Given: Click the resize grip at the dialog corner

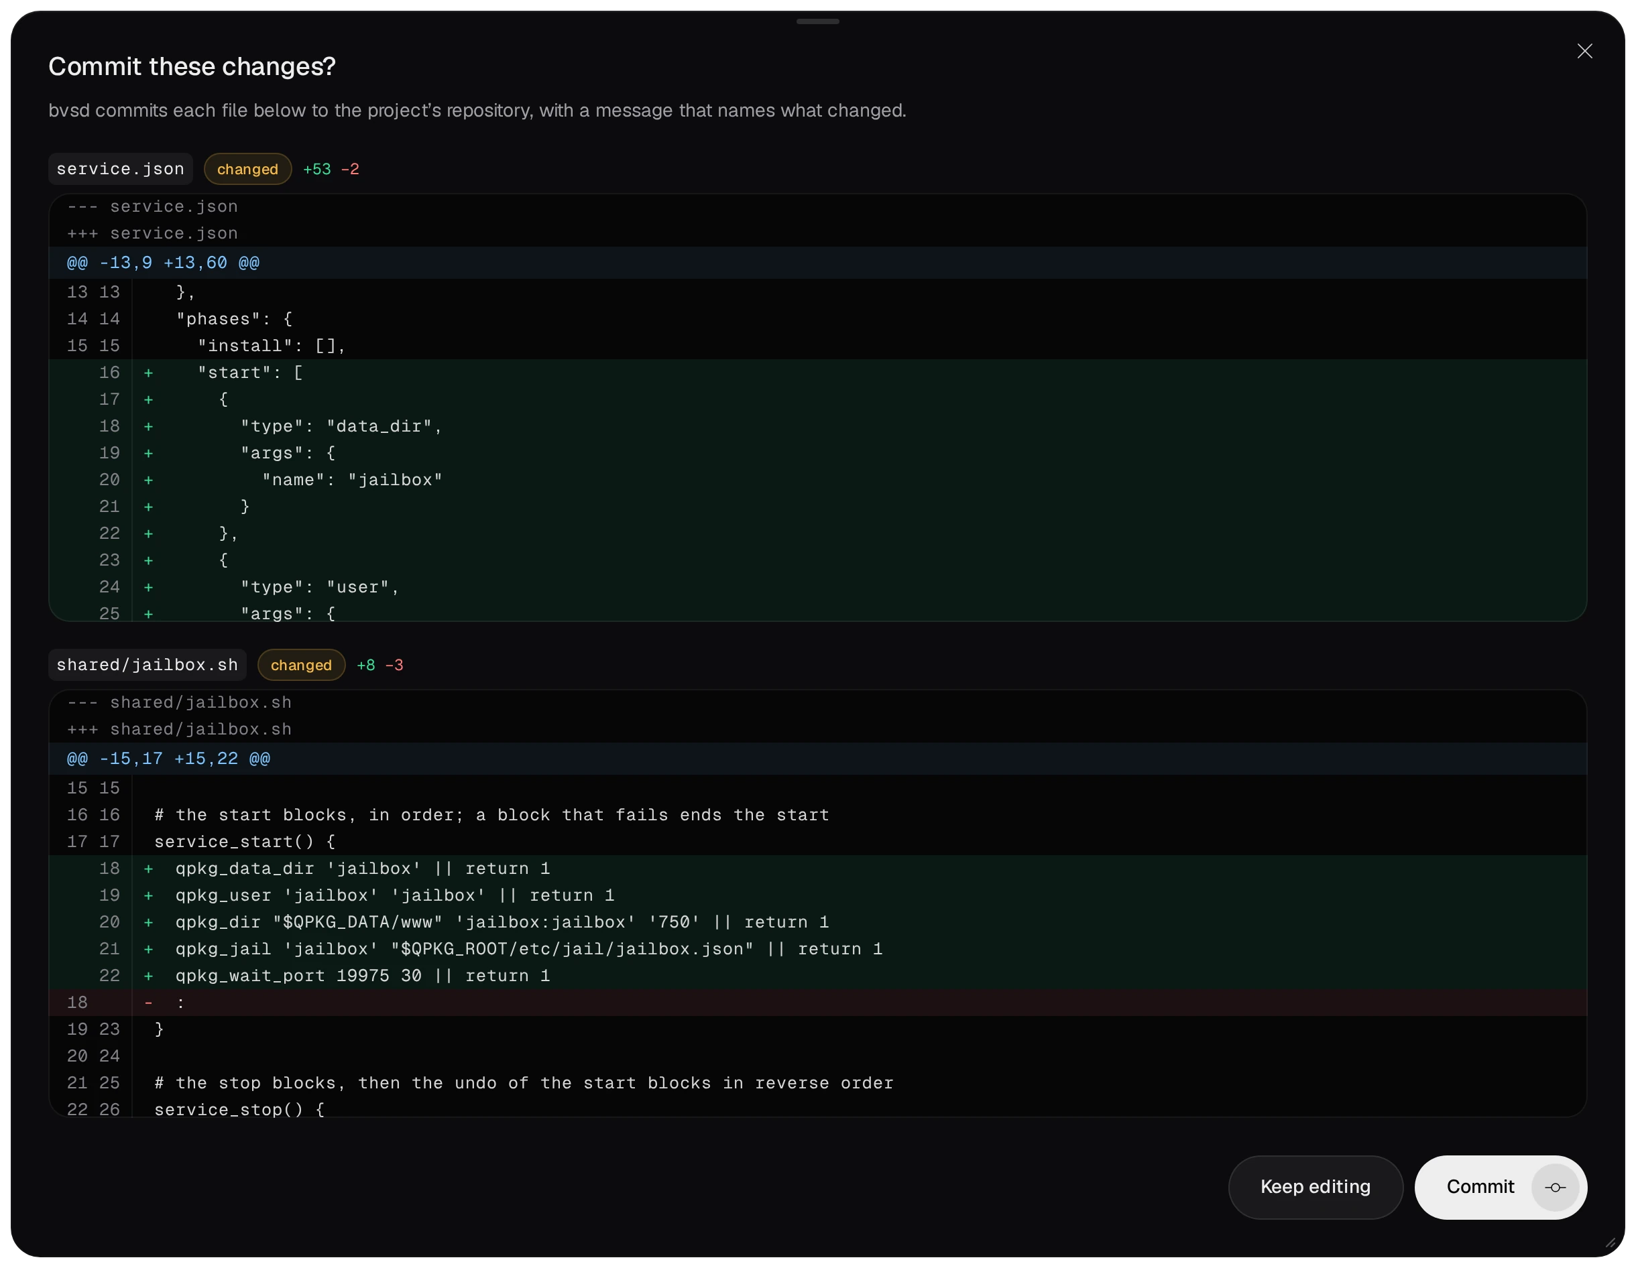Looking at the screenshot, I should pos(1610,1243).
